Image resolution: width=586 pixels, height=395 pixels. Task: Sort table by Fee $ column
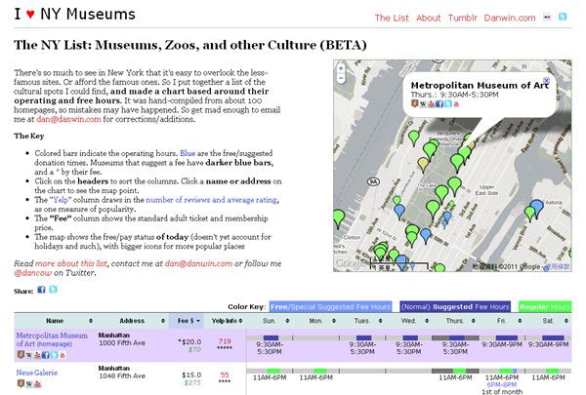point(186,321)
